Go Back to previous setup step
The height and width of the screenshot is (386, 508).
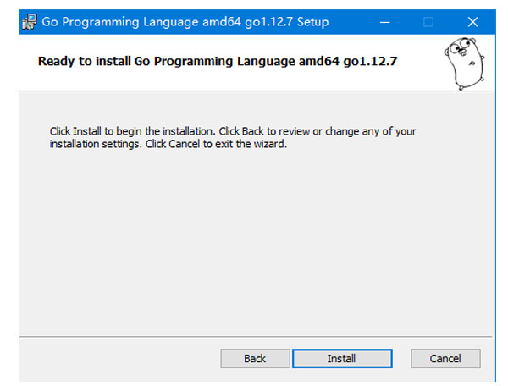tap(255, 358)
